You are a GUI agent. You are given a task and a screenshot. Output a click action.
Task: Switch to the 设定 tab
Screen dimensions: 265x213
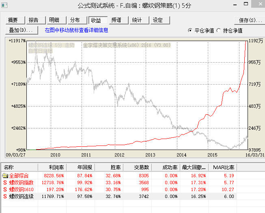coord(160,20)
